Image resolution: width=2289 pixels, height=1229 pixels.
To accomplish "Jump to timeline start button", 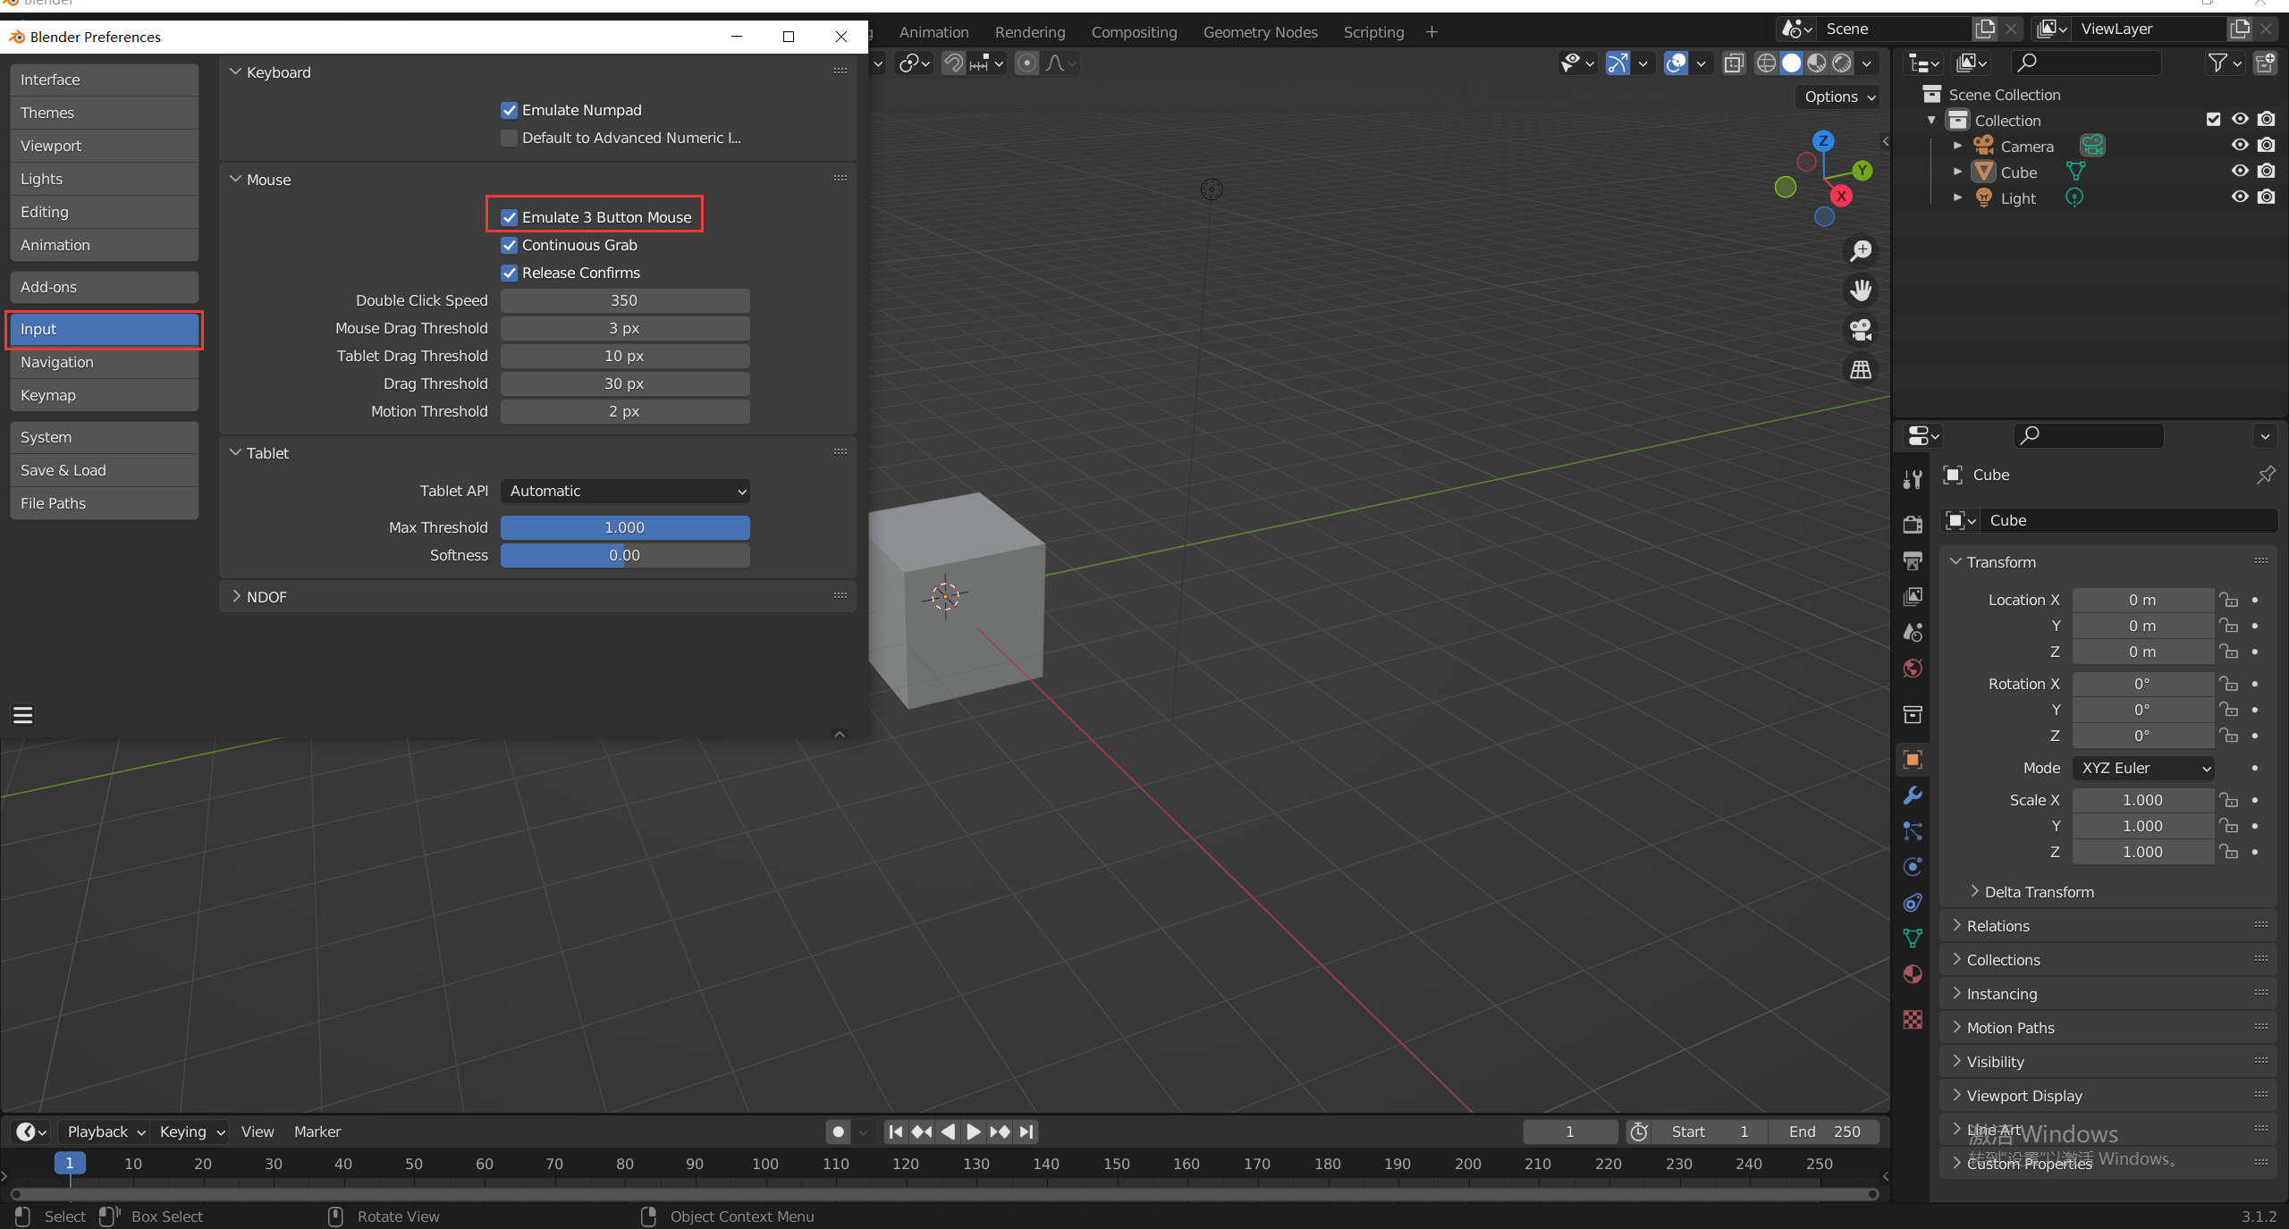I will [x=895, y=1132].
